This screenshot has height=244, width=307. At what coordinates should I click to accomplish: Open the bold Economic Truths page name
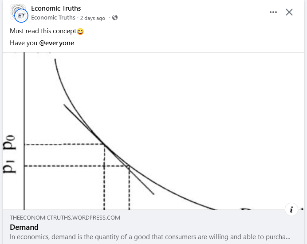(x=56, y=8)
